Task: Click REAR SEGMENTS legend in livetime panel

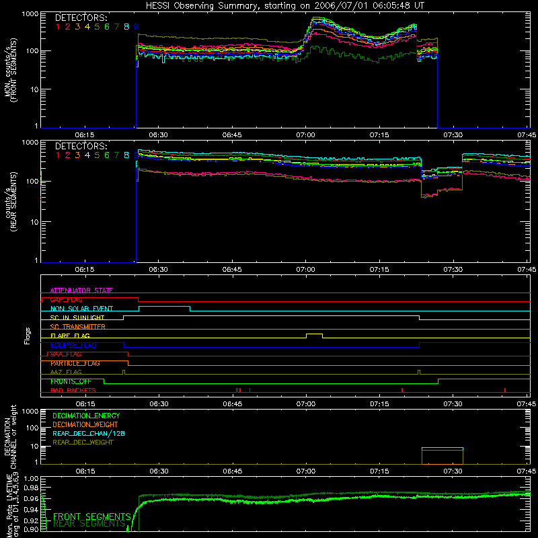Action: point(89,524)
